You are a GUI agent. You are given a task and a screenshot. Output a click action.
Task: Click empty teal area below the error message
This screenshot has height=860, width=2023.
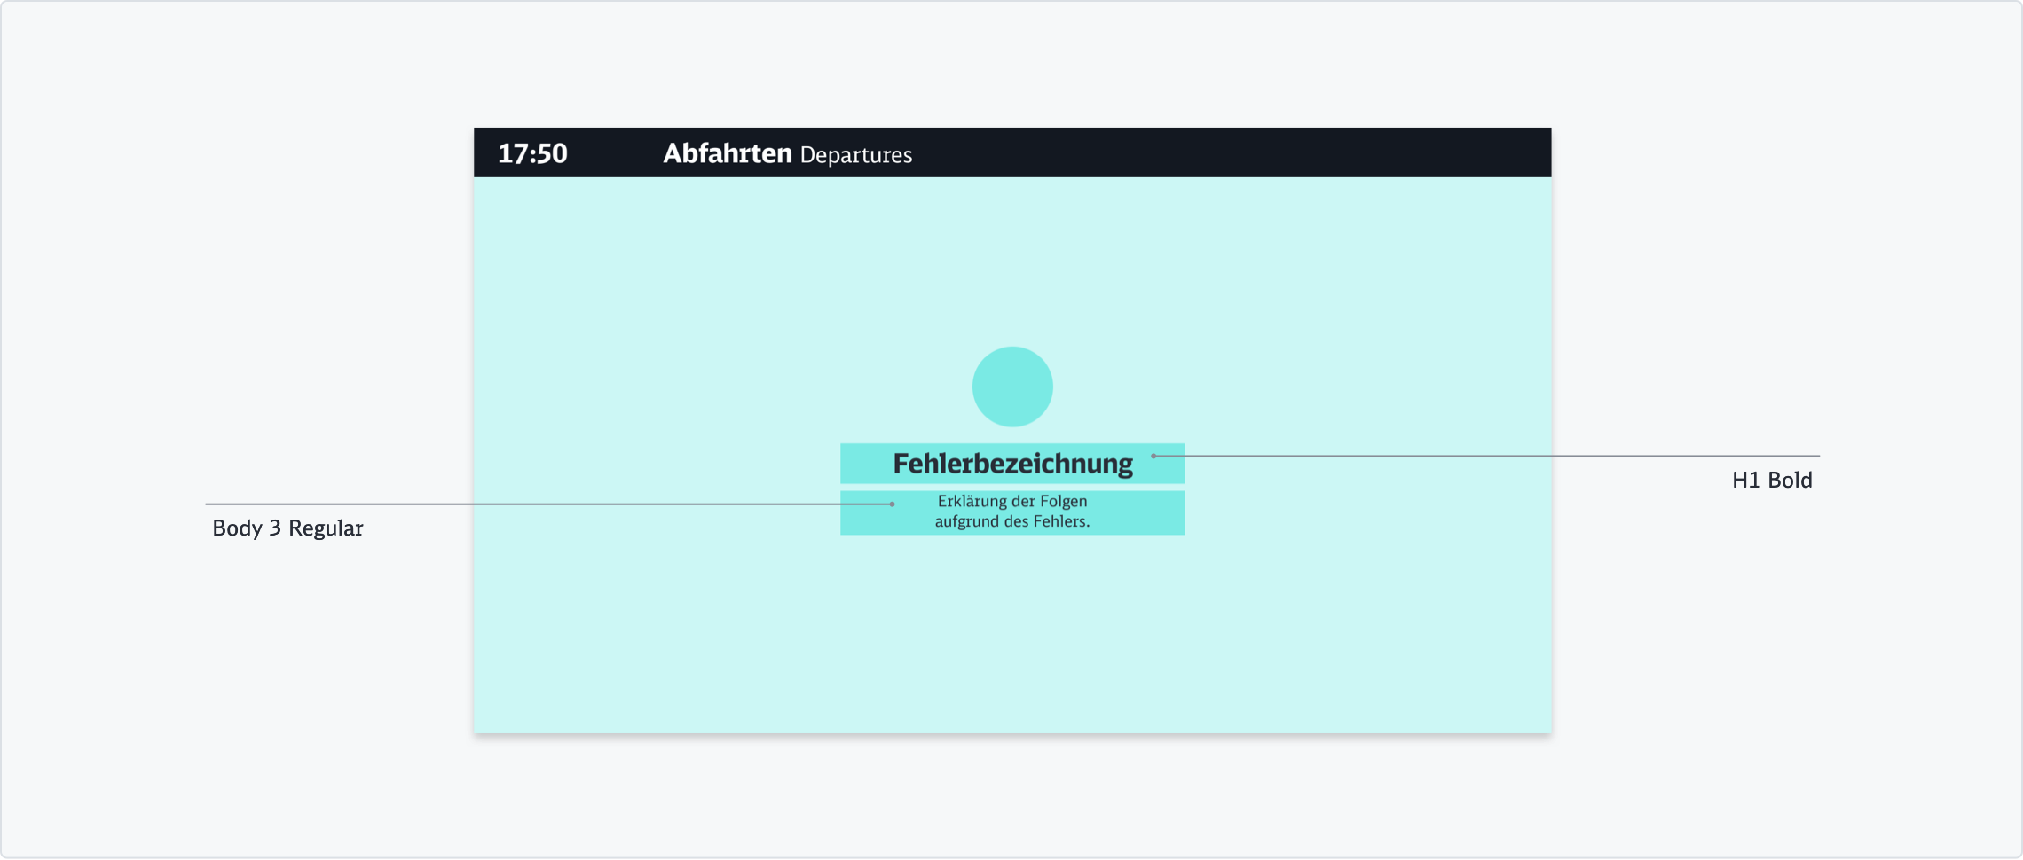click(1011, 638)
